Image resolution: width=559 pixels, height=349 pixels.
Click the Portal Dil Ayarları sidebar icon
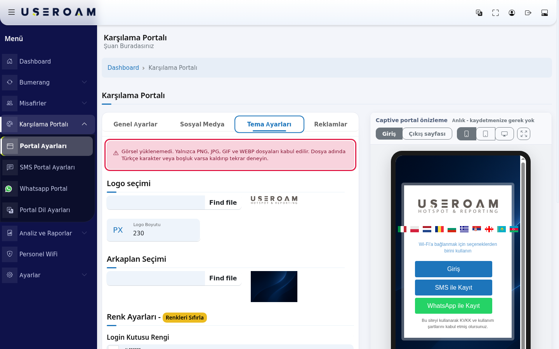10,210
